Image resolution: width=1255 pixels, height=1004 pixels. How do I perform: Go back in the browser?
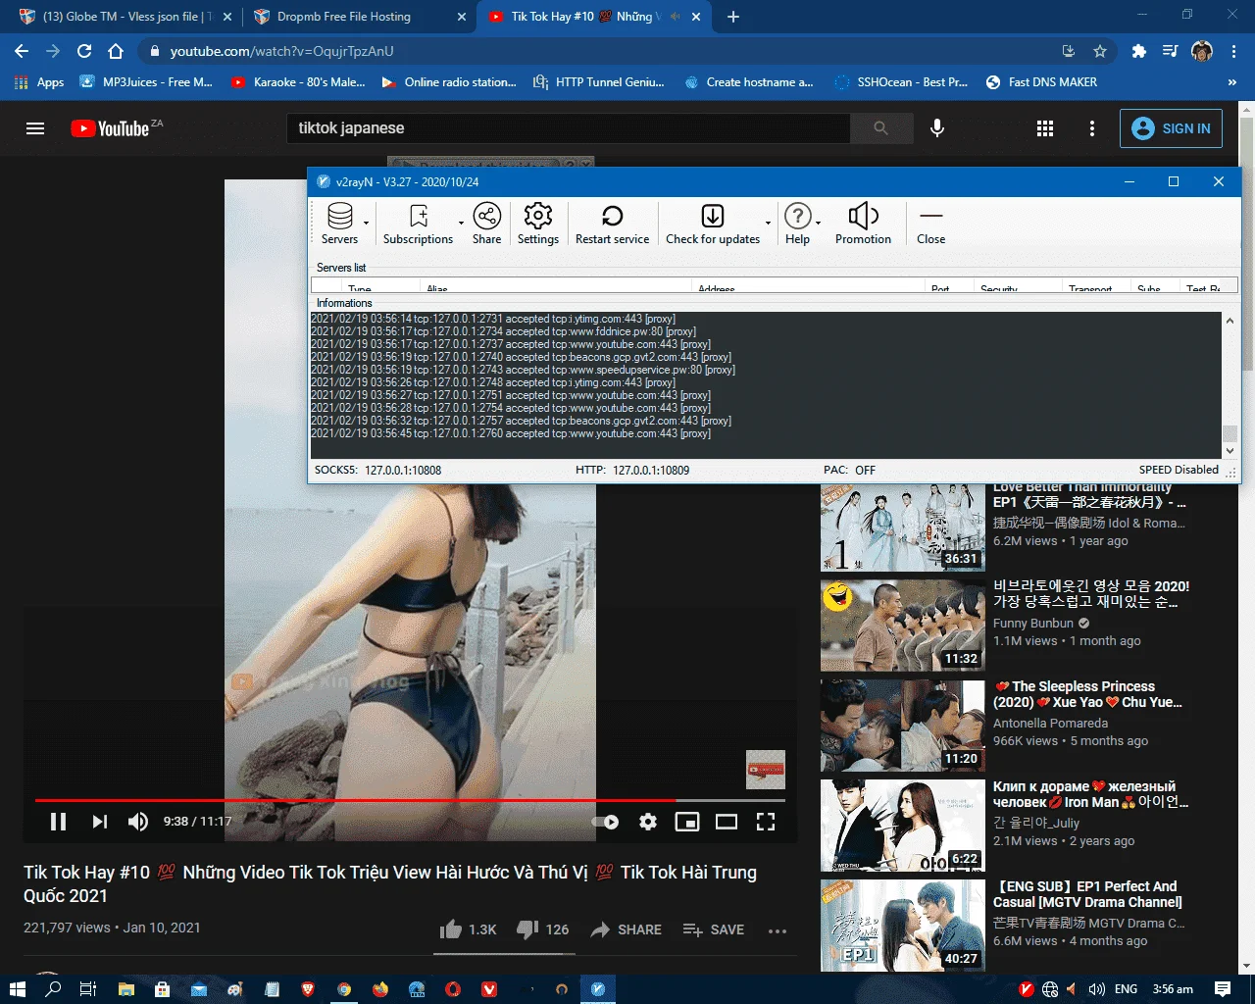coord(22,51)
